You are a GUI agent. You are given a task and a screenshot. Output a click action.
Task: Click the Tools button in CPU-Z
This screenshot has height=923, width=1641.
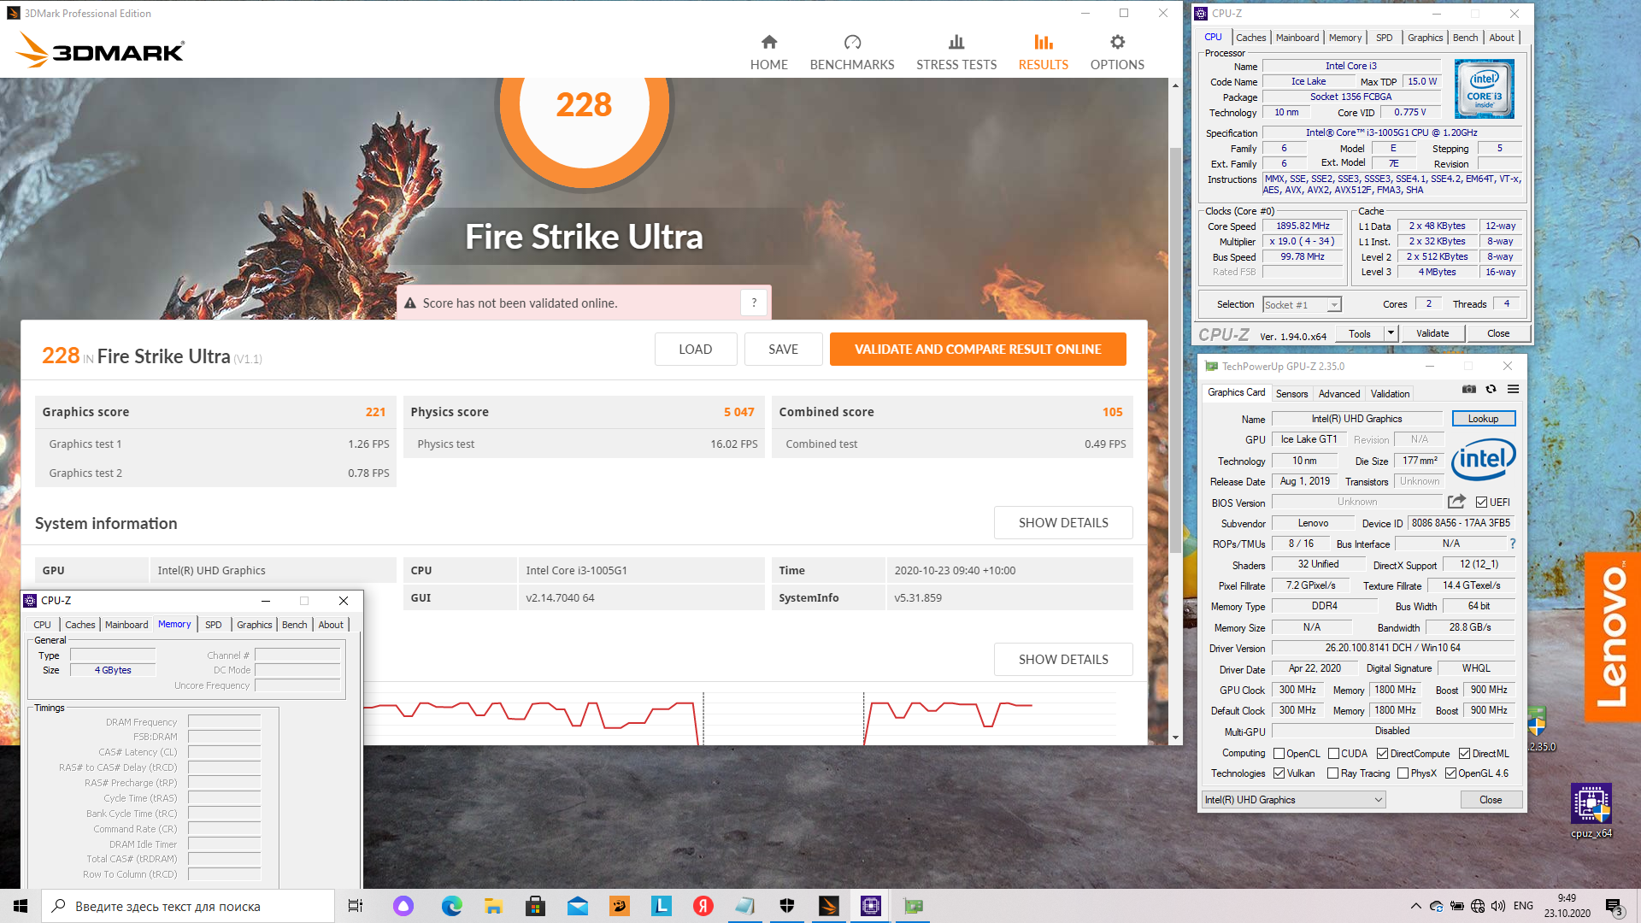click(x=1359, y=333)
